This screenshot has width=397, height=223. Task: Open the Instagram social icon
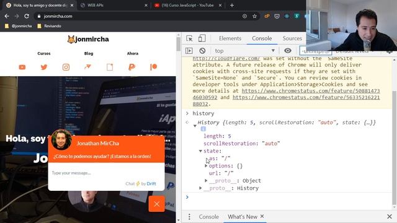pos(66,67)
